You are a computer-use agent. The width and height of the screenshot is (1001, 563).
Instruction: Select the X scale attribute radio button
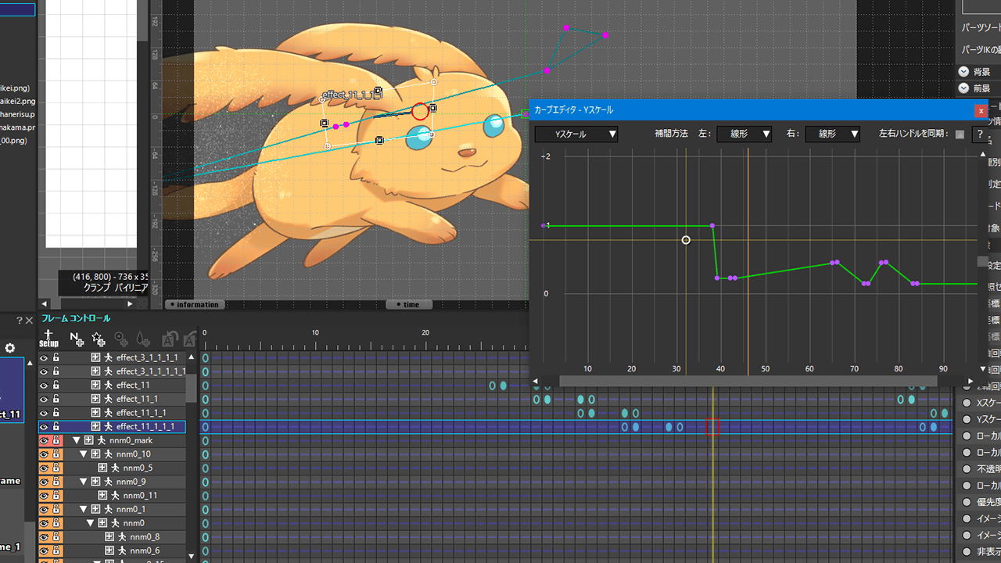point(967,403)
